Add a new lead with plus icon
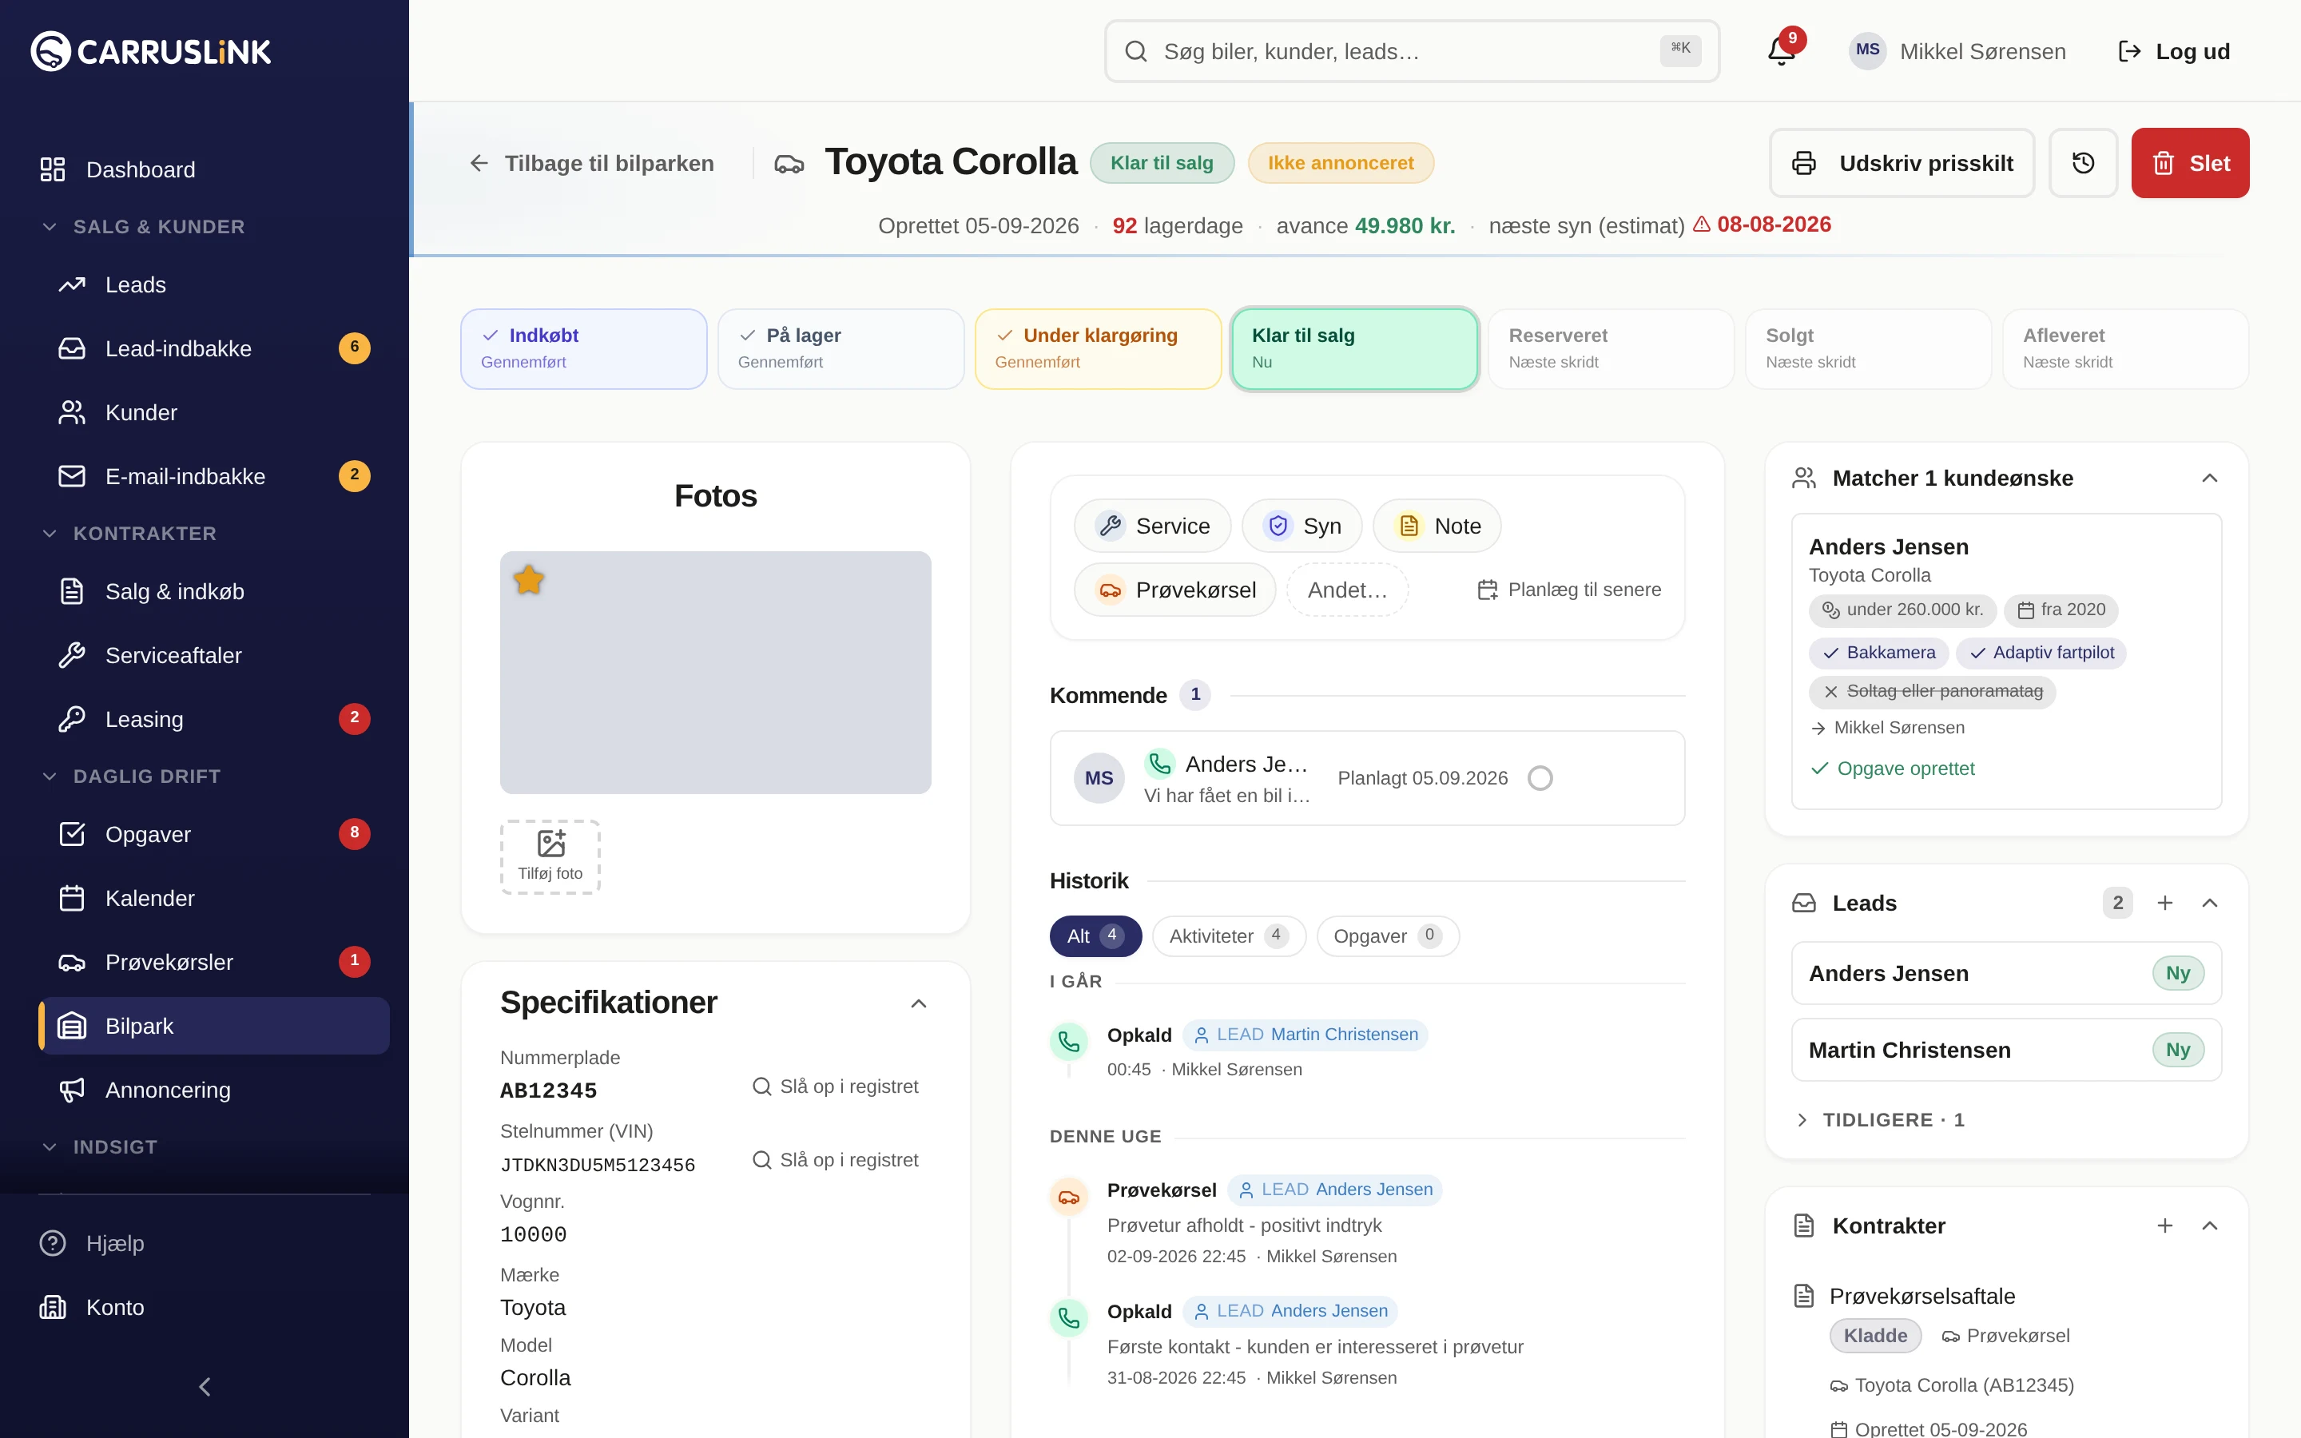2301x1438 pixels. 2165,903
